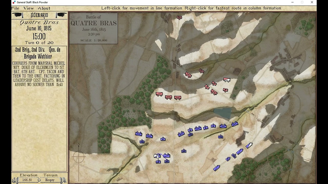Select the lone blue artillery unit west of the vertical road
This screenshot has height=184, width=328.
click(x=163, y=139)
